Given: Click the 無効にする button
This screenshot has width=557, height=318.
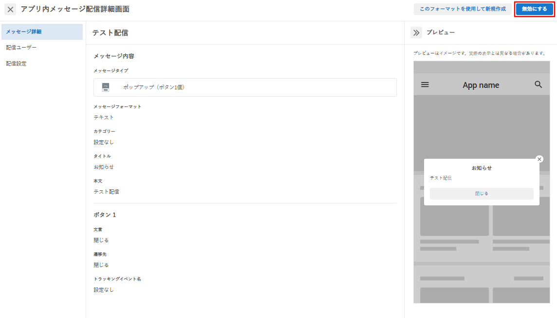Looking at the screenshot, I should (x=534, y=9).
